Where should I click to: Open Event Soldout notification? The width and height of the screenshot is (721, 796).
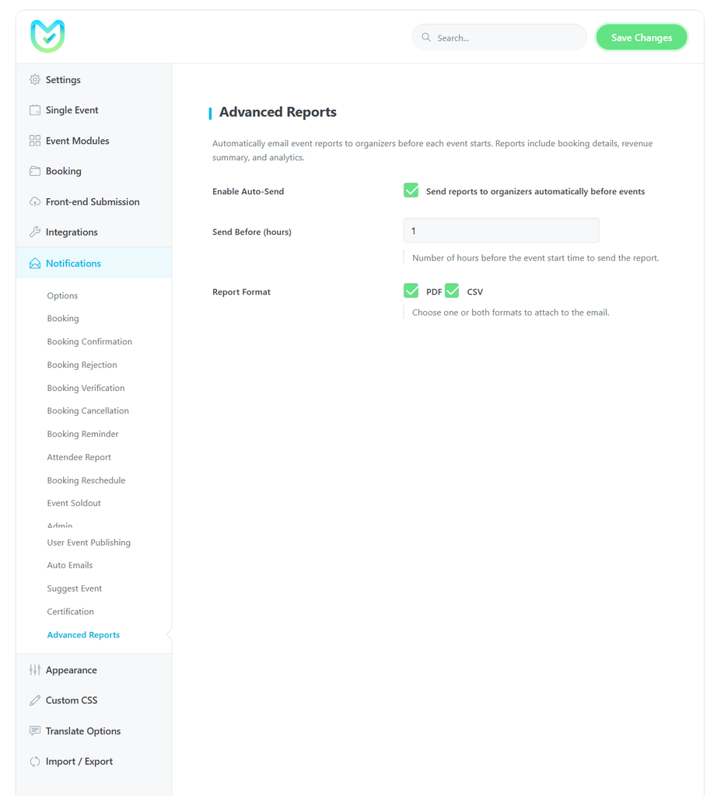[74, 503]
